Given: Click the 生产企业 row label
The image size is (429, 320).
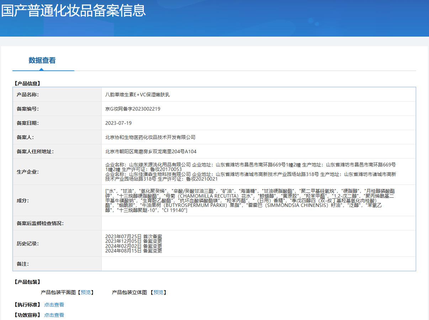Looking at the screenshot, I should tap(28, 172).
